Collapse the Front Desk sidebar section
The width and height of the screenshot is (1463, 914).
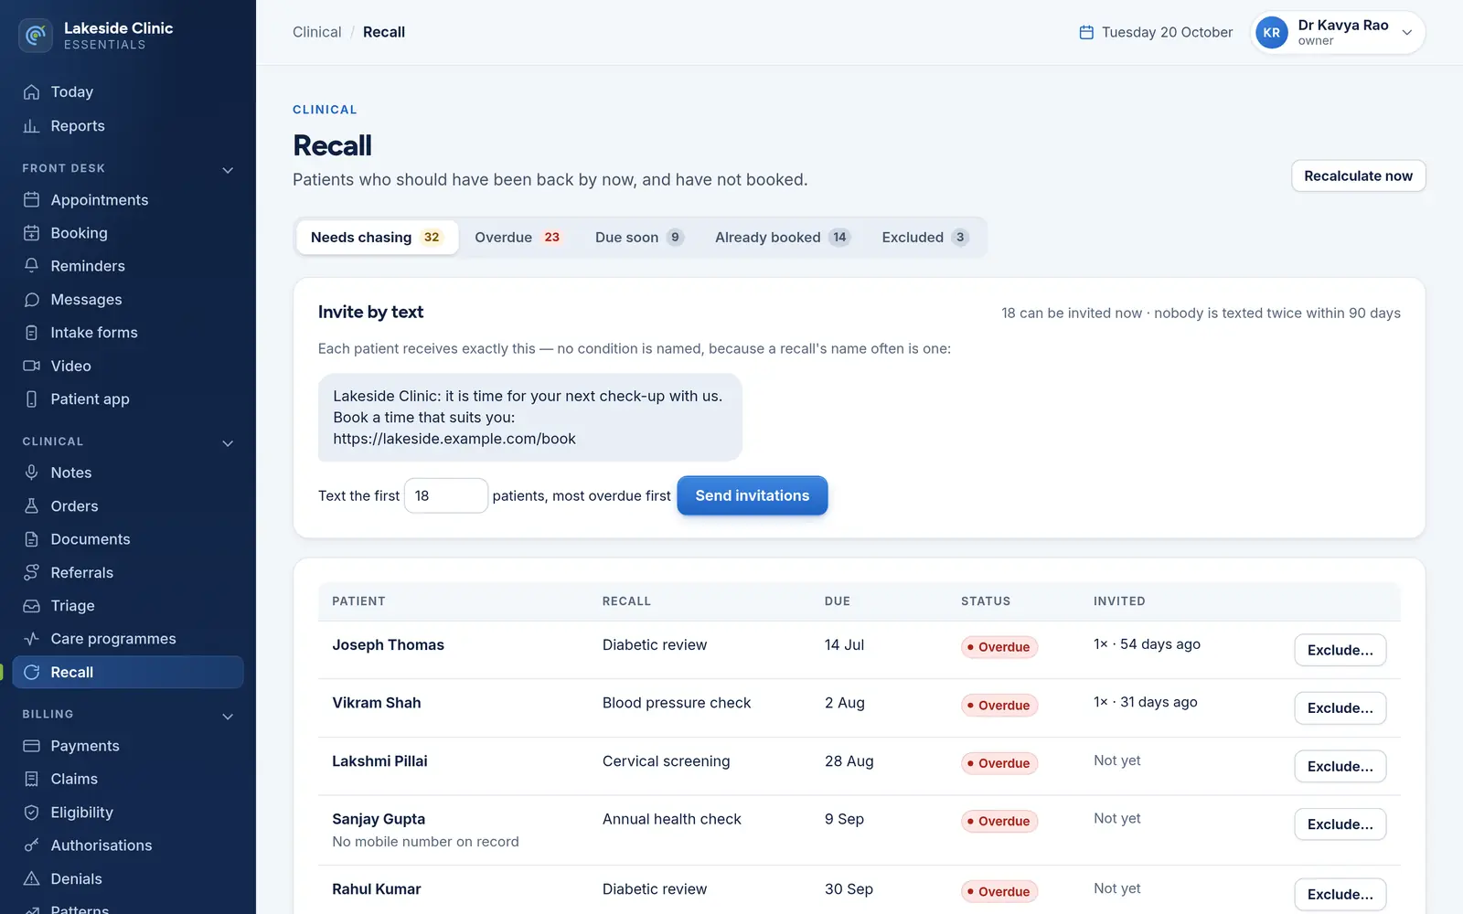pos(228,169)
